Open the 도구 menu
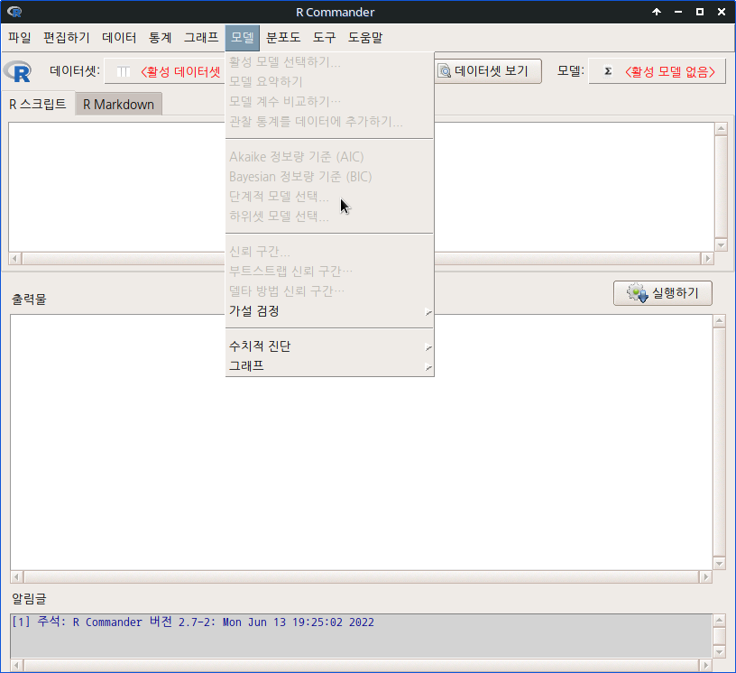Image resolution: width=736 pixels, height=673 pixels. [x=325, y=38]
